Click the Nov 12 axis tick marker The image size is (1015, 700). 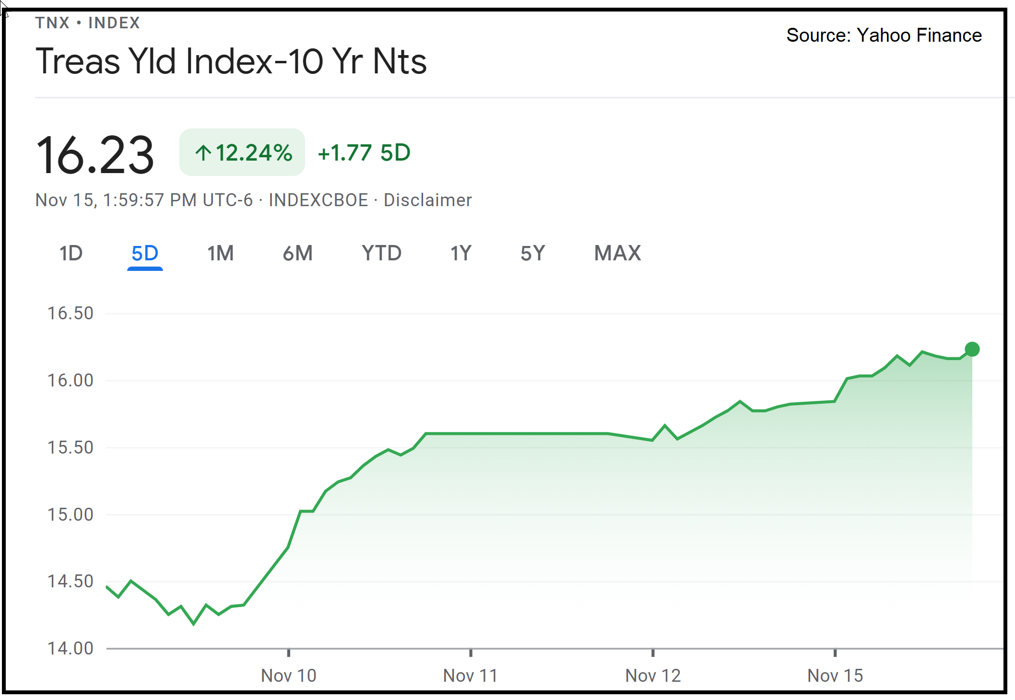click(653, 675)
